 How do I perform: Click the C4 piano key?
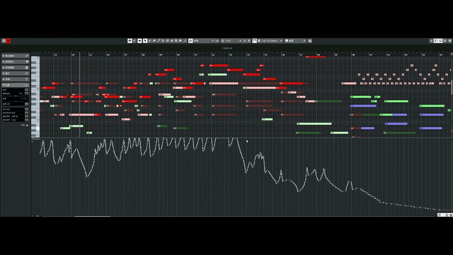[x=35, y=88]
